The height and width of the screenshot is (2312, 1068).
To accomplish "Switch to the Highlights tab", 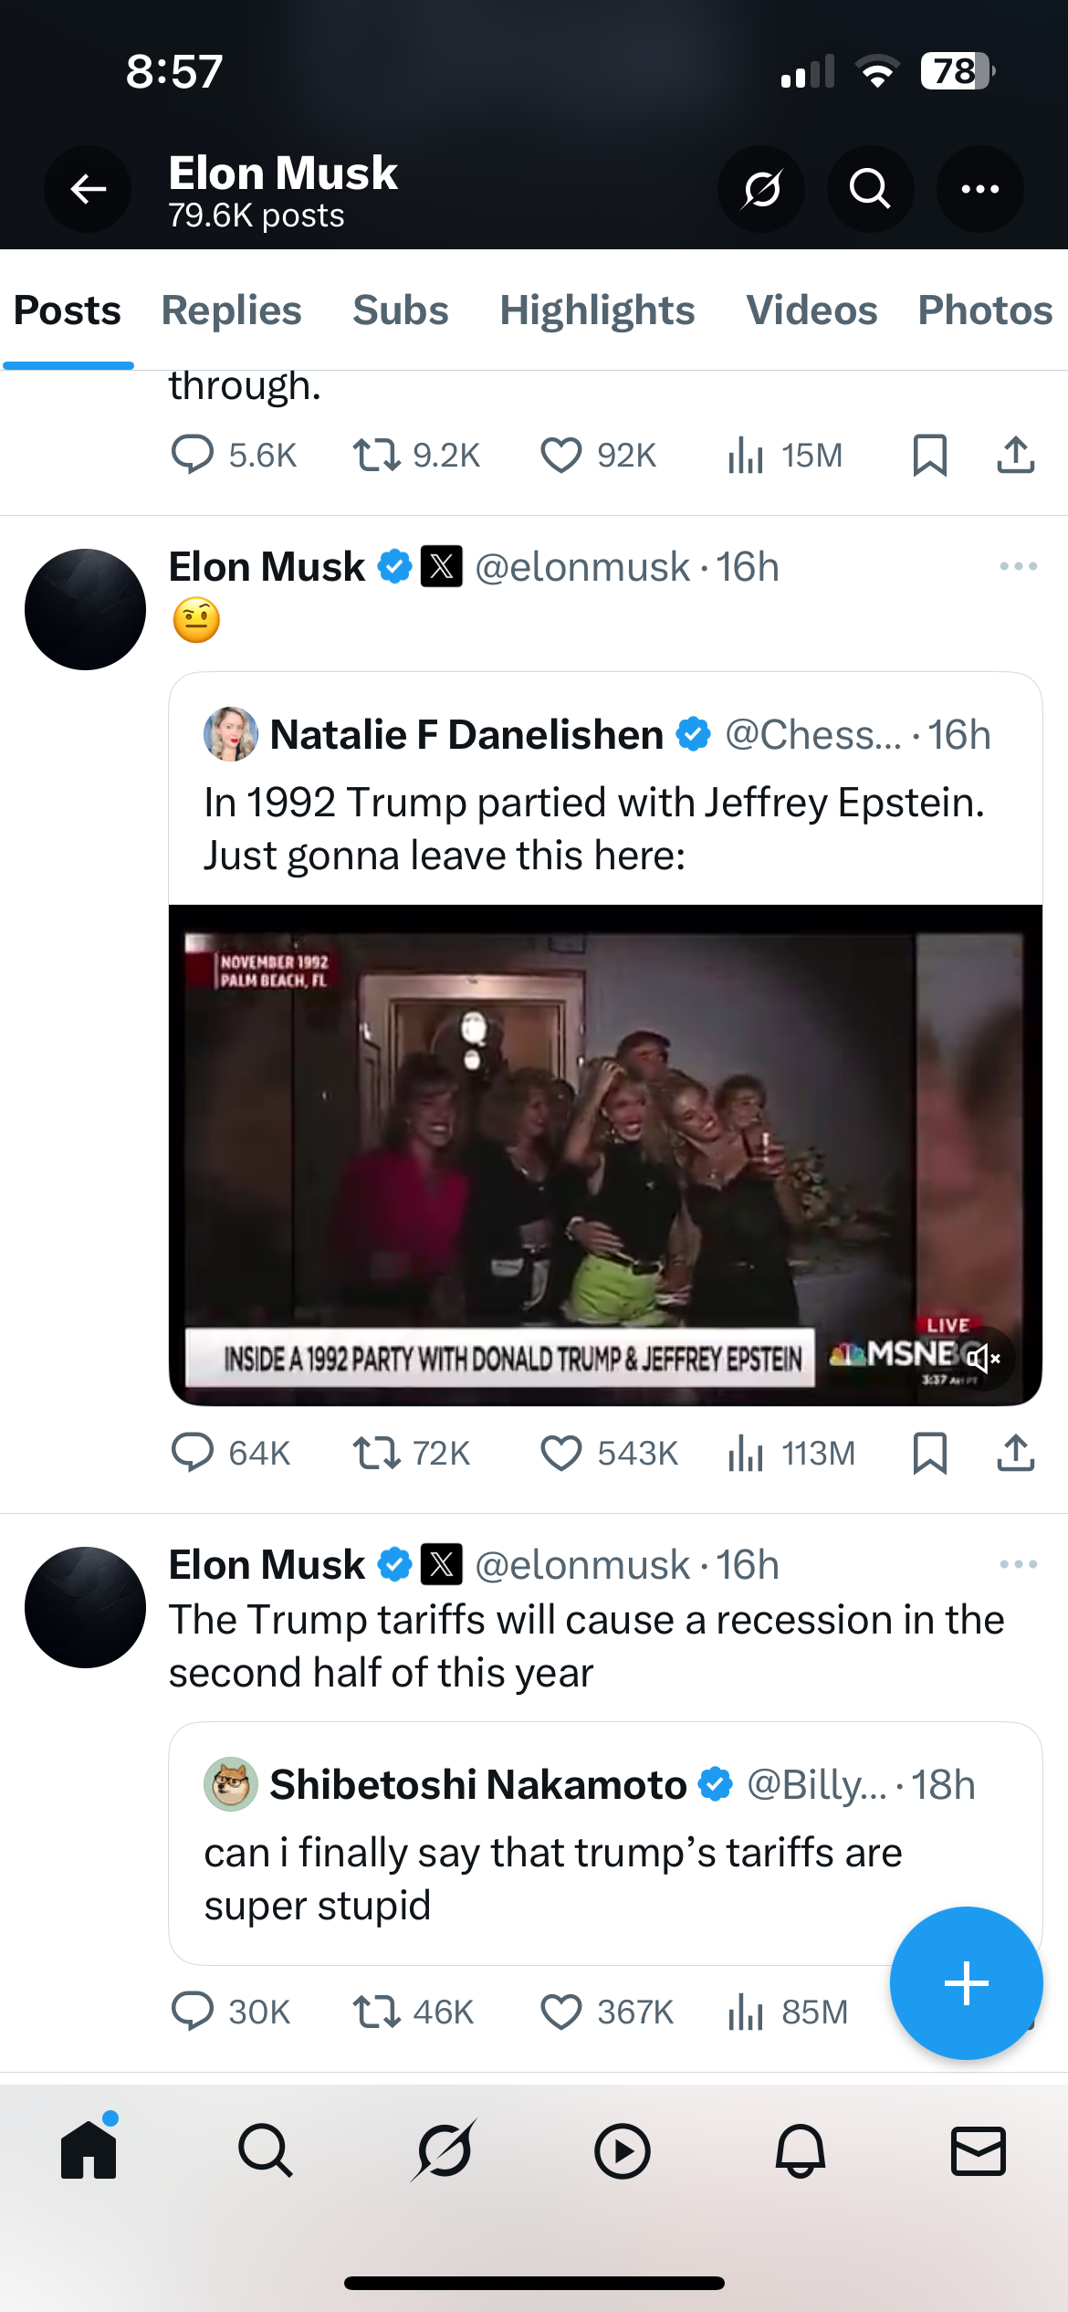I will coord(597,310).
